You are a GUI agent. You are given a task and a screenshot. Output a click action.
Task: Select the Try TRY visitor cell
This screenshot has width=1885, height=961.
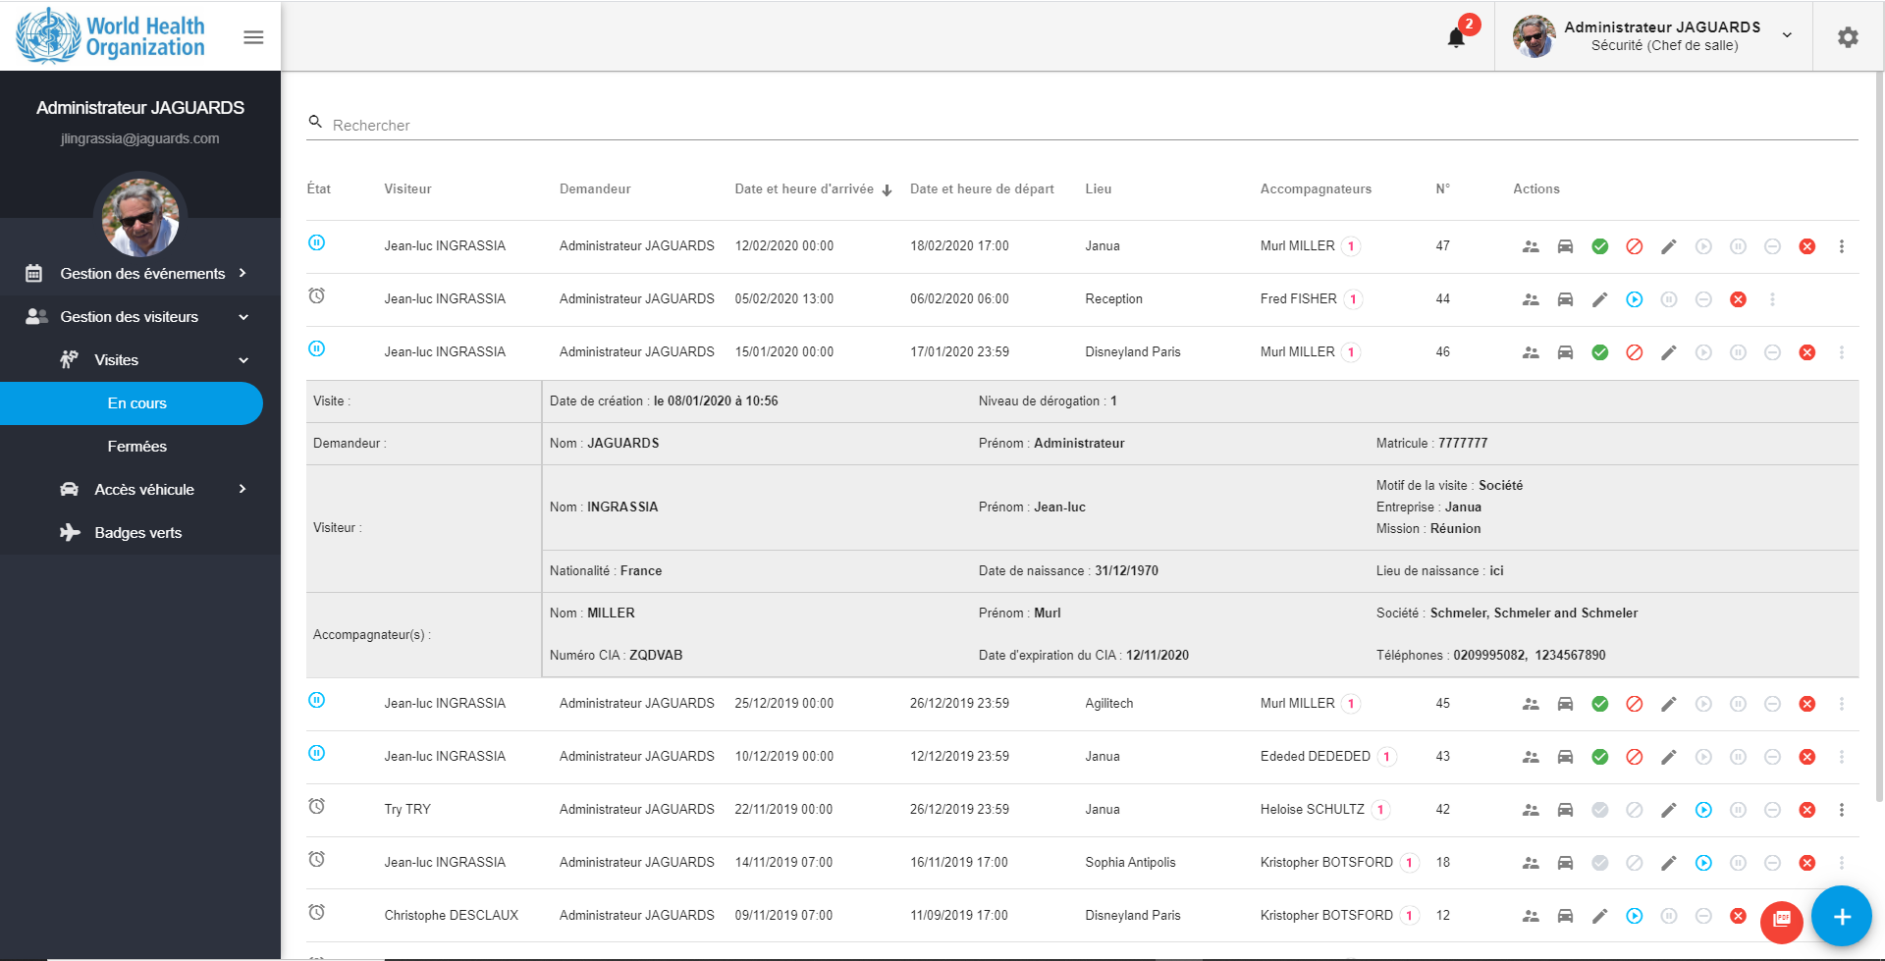click(407, 810)
